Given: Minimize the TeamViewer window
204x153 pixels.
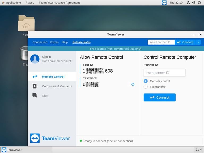Looking at the screenshot, I should click(x=194, y=35).
